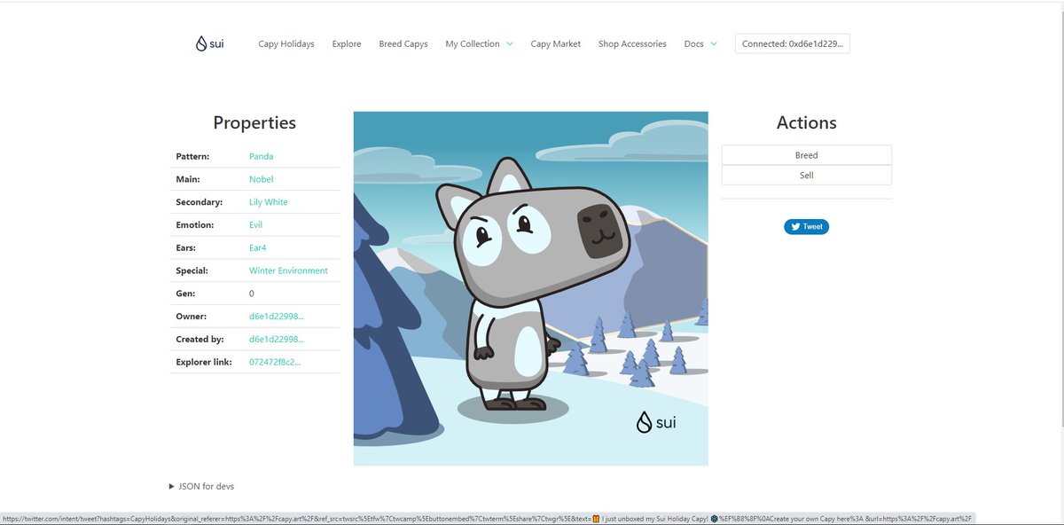Click the Gen value 0
This screenshot has height=525, width=1064.
coord(252,294)
